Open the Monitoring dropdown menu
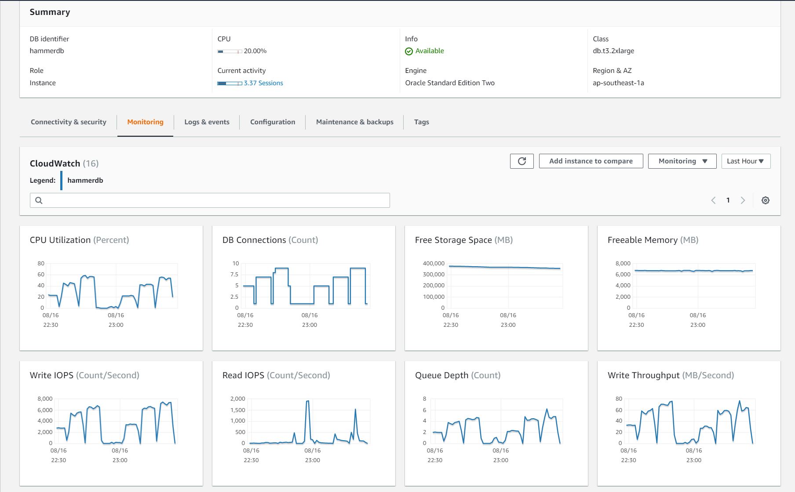Viewport: 795px width, 492px height. [682, 161]
